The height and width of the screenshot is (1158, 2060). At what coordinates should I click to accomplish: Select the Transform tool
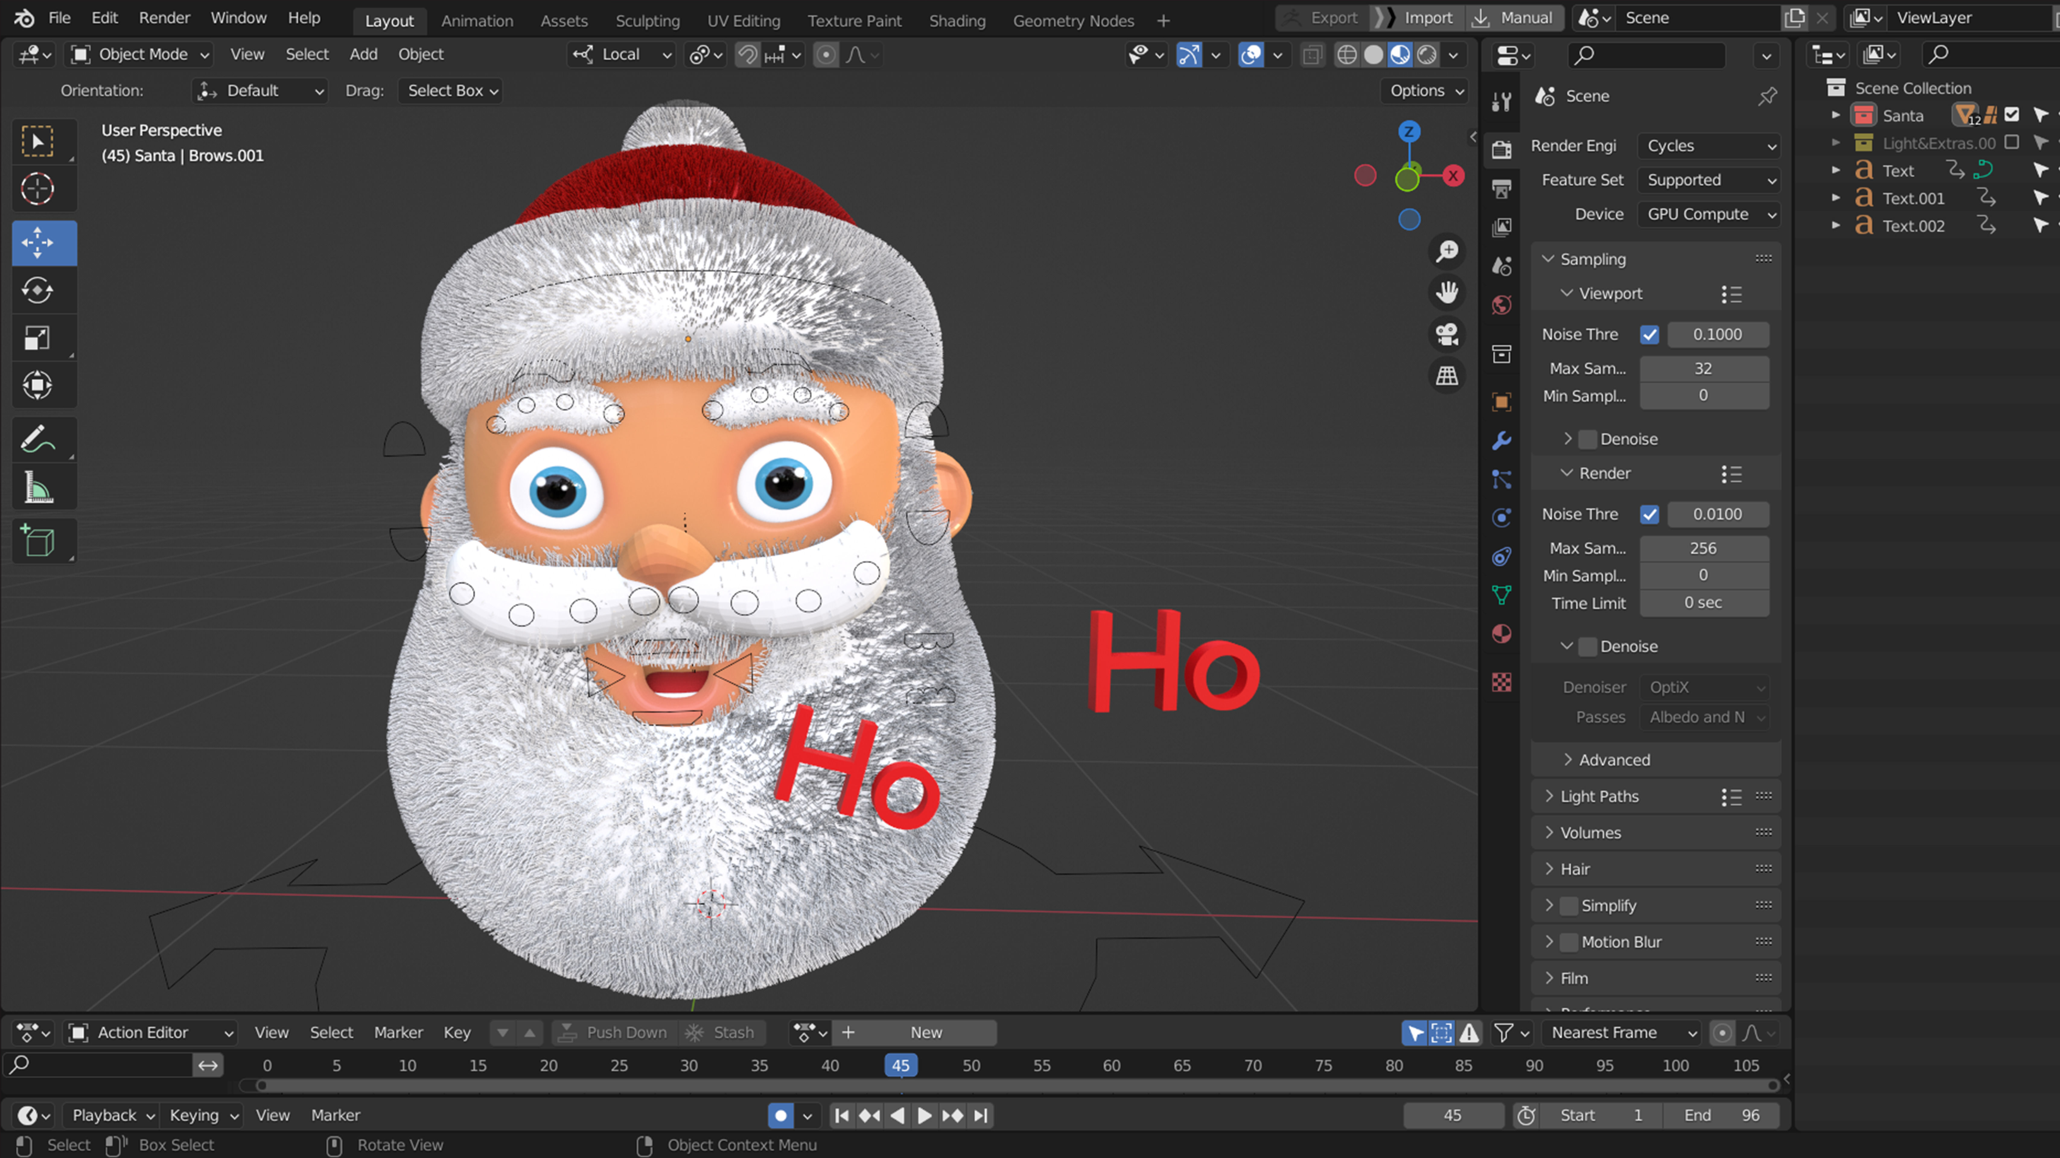point(38,385)
